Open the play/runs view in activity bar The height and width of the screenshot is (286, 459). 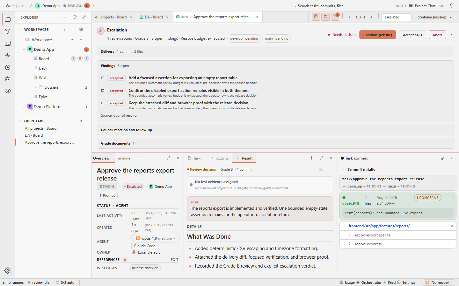pos(8,67)
